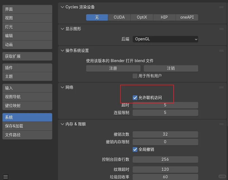The image size is (228, 180).
Task: Open the 后端 OpenGL dropdown
Action: pyautogui.click(x=165, y=39)
